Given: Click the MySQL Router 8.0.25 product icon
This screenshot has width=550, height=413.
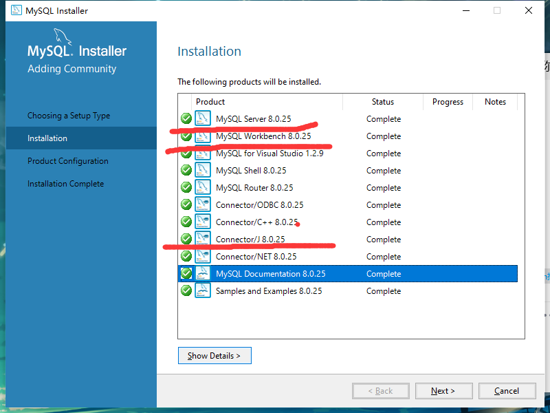Looking at the screenshot, I should point(202,187).
